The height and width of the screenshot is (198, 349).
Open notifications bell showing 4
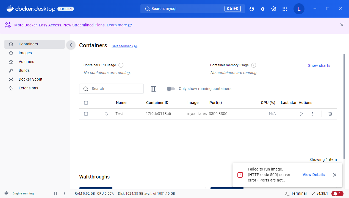point(337,194)
